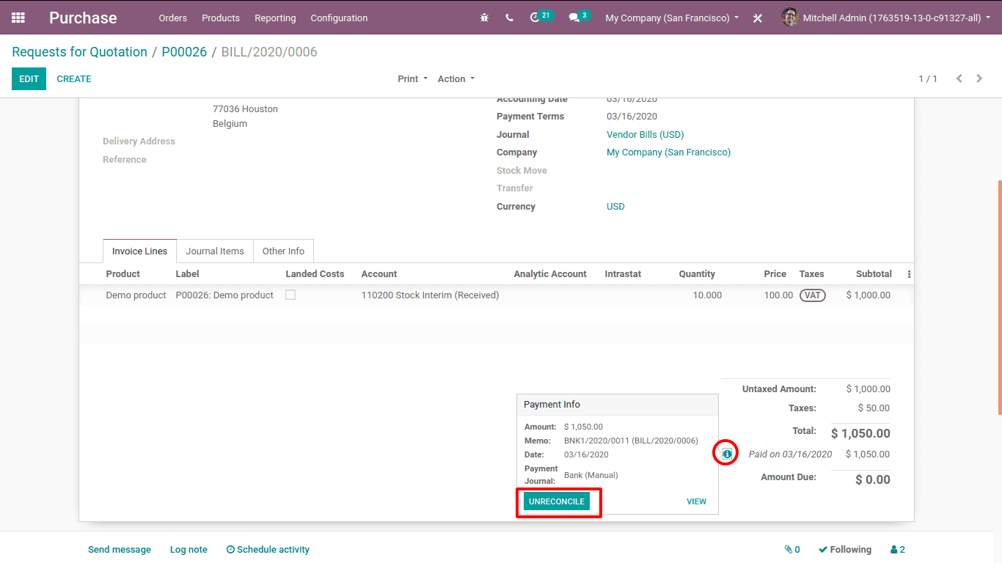Image resolution: width=1002 pixels, height=563 pixels.
Task: Switch to Invoice Lines tab
Action: 139,251
